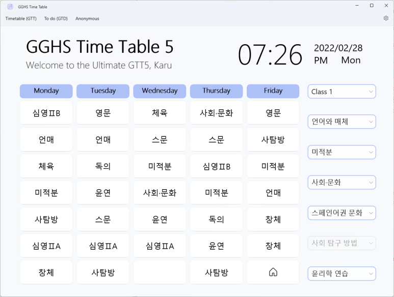Click the 2022/02/28 date text
This screenshot has height=297, width=394.
338,48
